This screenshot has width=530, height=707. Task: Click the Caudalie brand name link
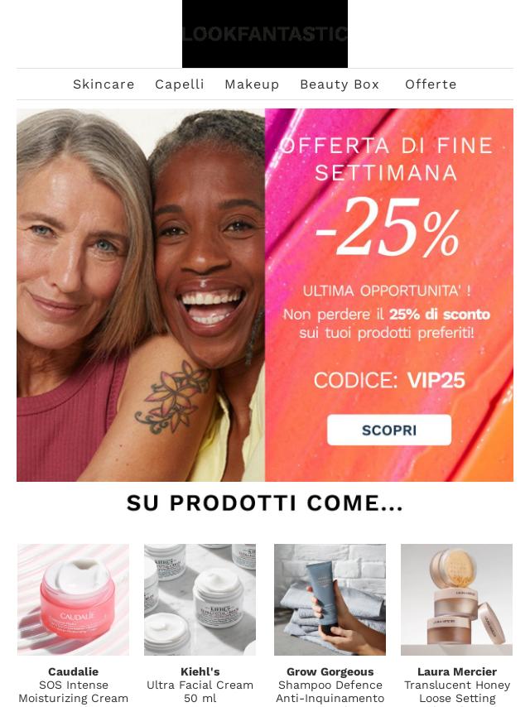point(73,671)
